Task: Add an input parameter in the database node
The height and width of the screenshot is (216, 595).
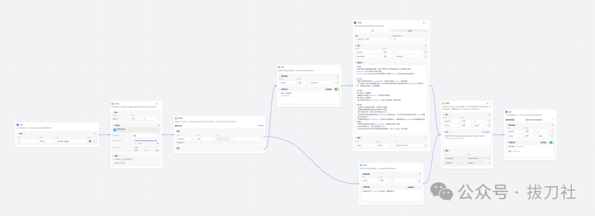Action: (489, 114)
